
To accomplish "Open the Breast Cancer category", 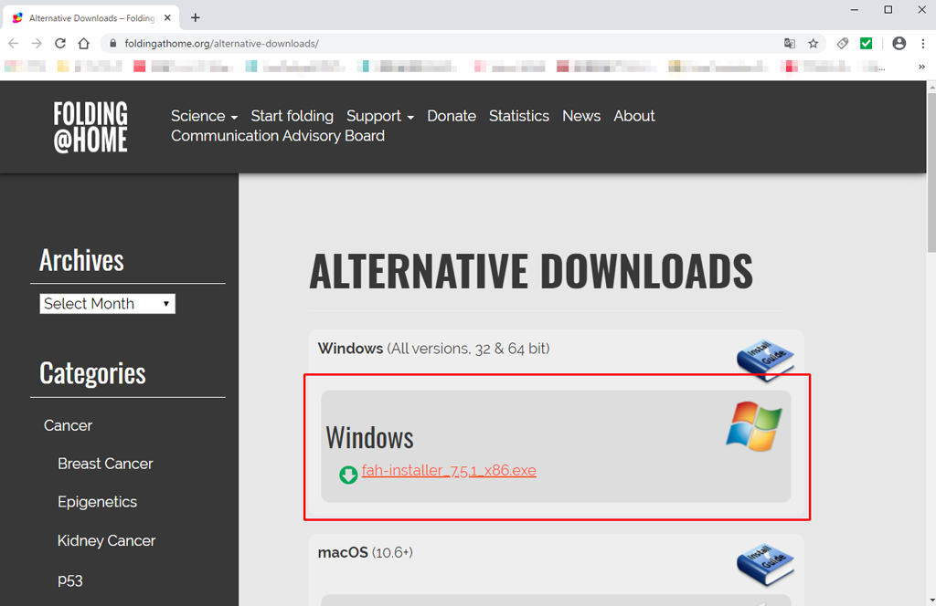I will pyautogui.click(x=105, y=464).
